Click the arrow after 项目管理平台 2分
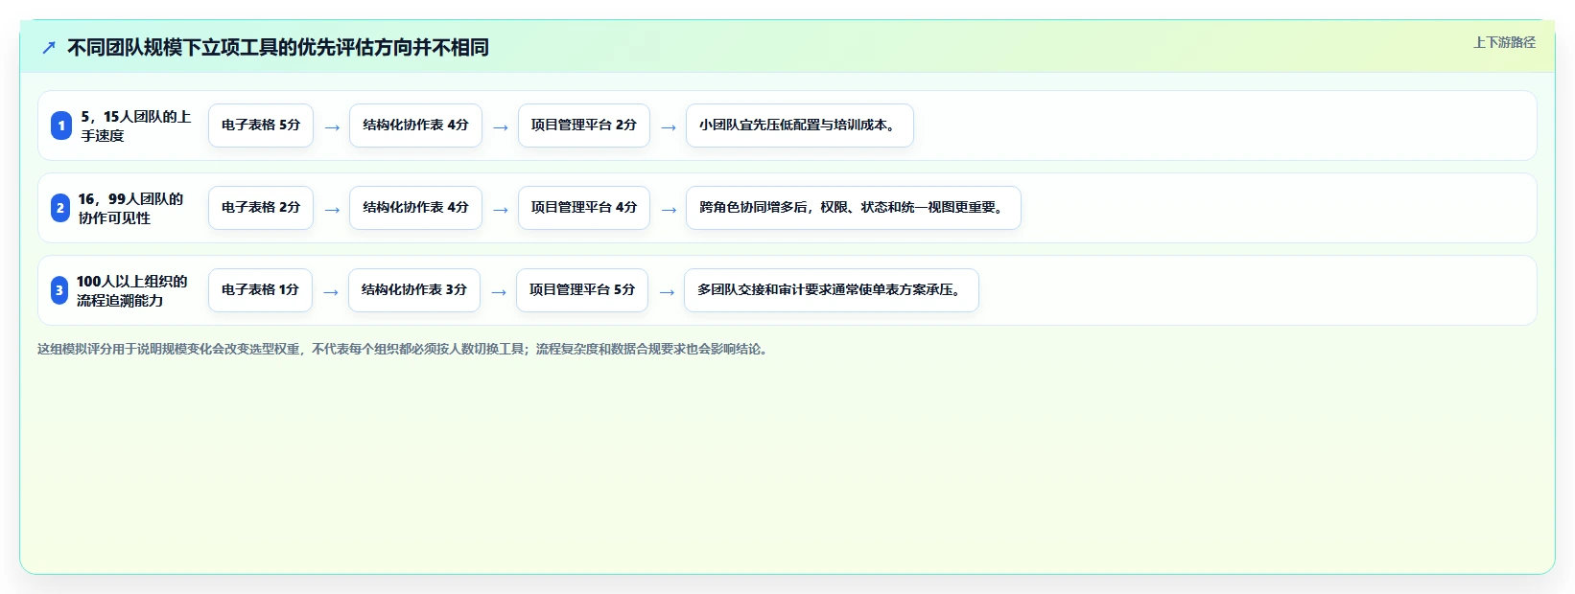This screenshot has width=1575, height=594. tap(669, 127)
